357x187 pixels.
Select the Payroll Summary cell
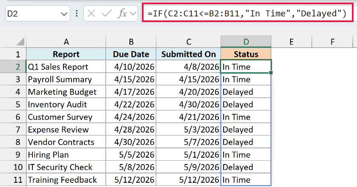(x=66, y=79)
